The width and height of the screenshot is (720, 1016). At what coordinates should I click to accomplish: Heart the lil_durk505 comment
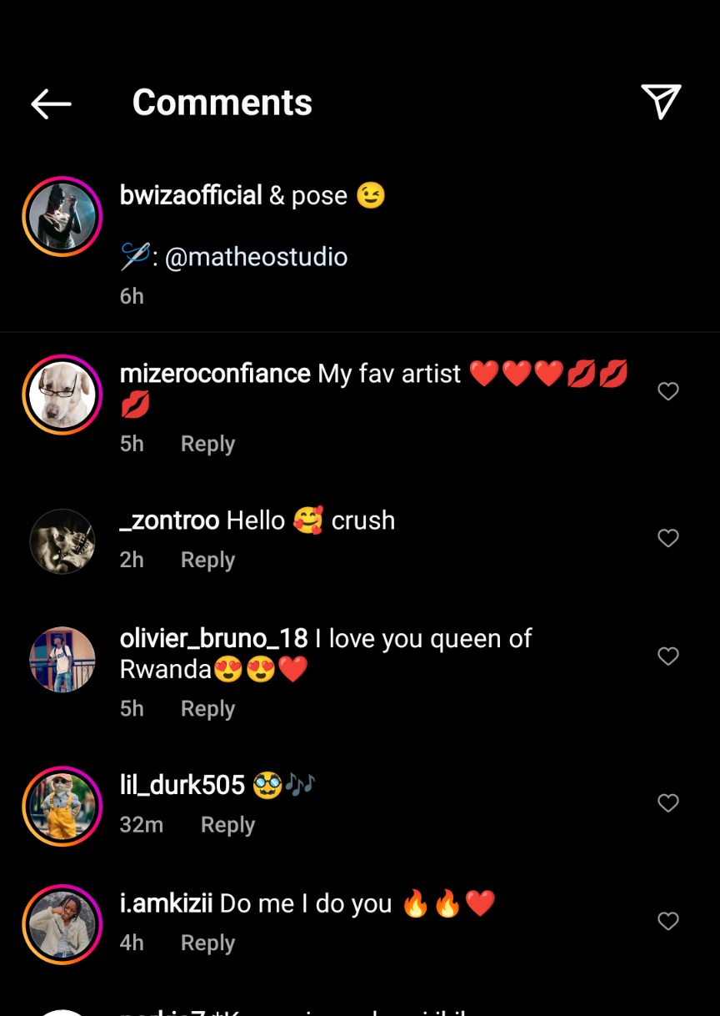pyautogui.click(x=668, y=803)
